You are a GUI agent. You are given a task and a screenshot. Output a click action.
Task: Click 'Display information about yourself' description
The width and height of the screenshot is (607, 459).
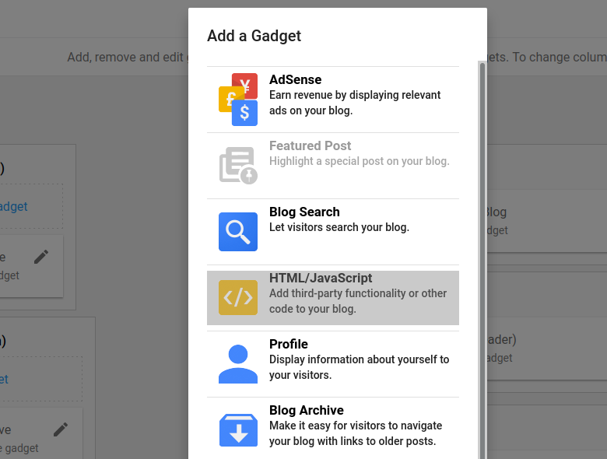pos(360,367)
